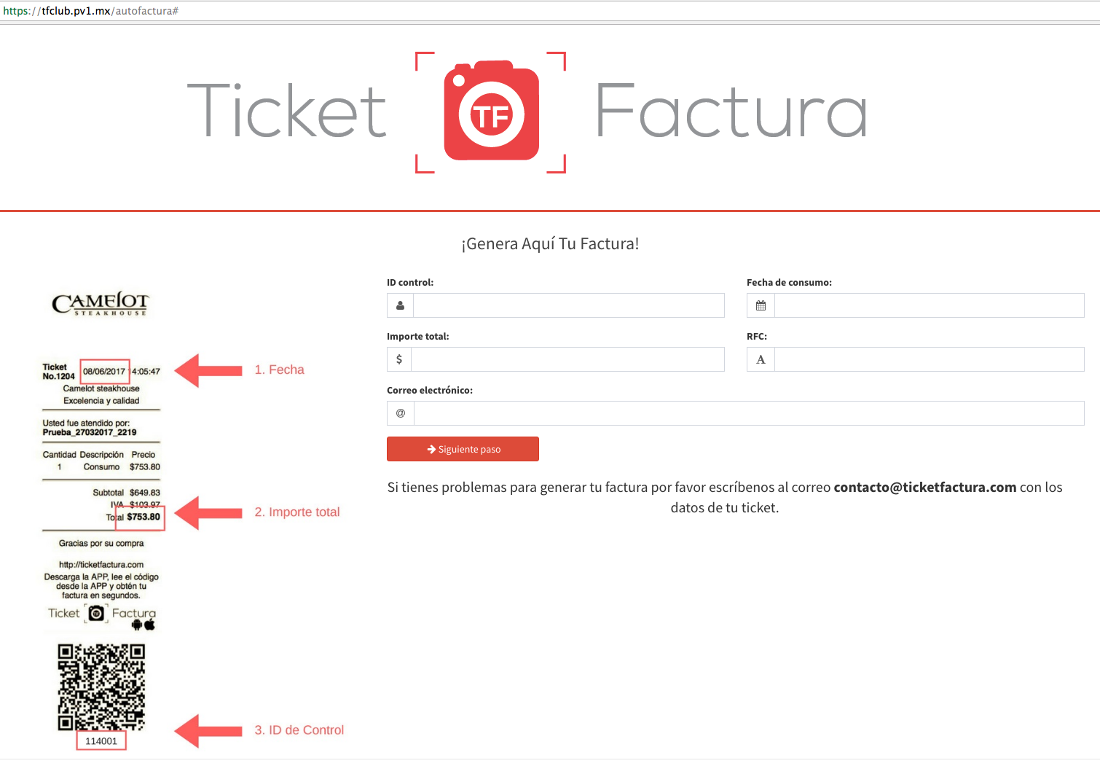1100x774 pixels.
Task: Click the red arrow pointing to Importe total
Action: 208,513
